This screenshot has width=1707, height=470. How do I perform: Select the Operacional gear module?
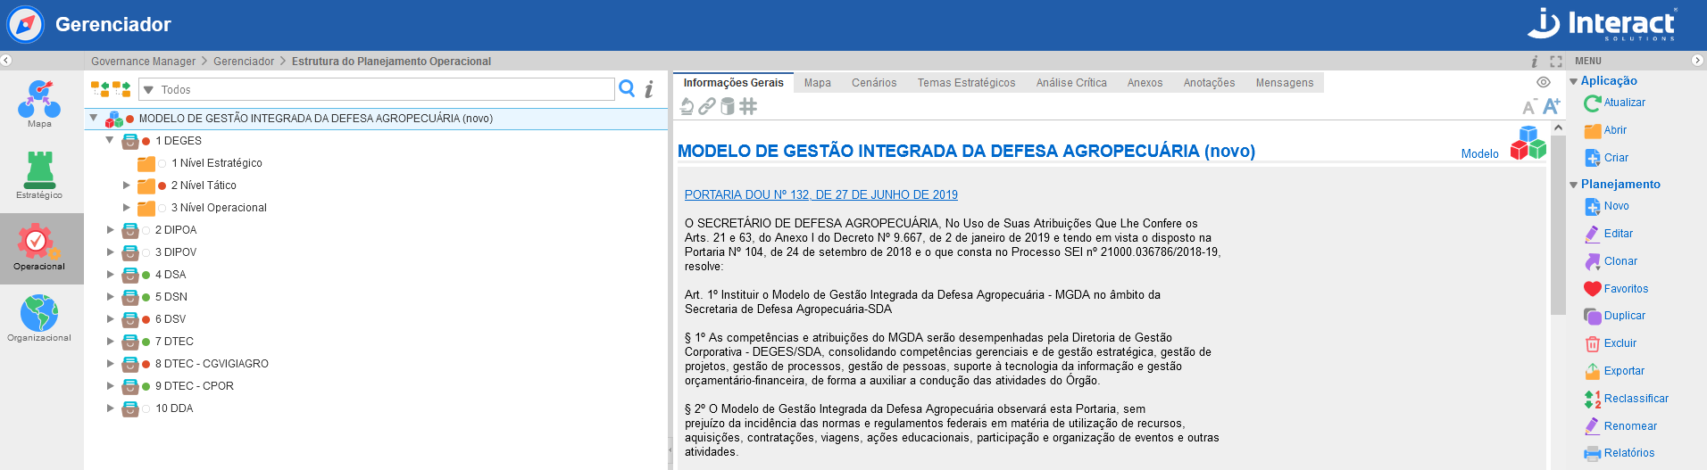point(39,248)
